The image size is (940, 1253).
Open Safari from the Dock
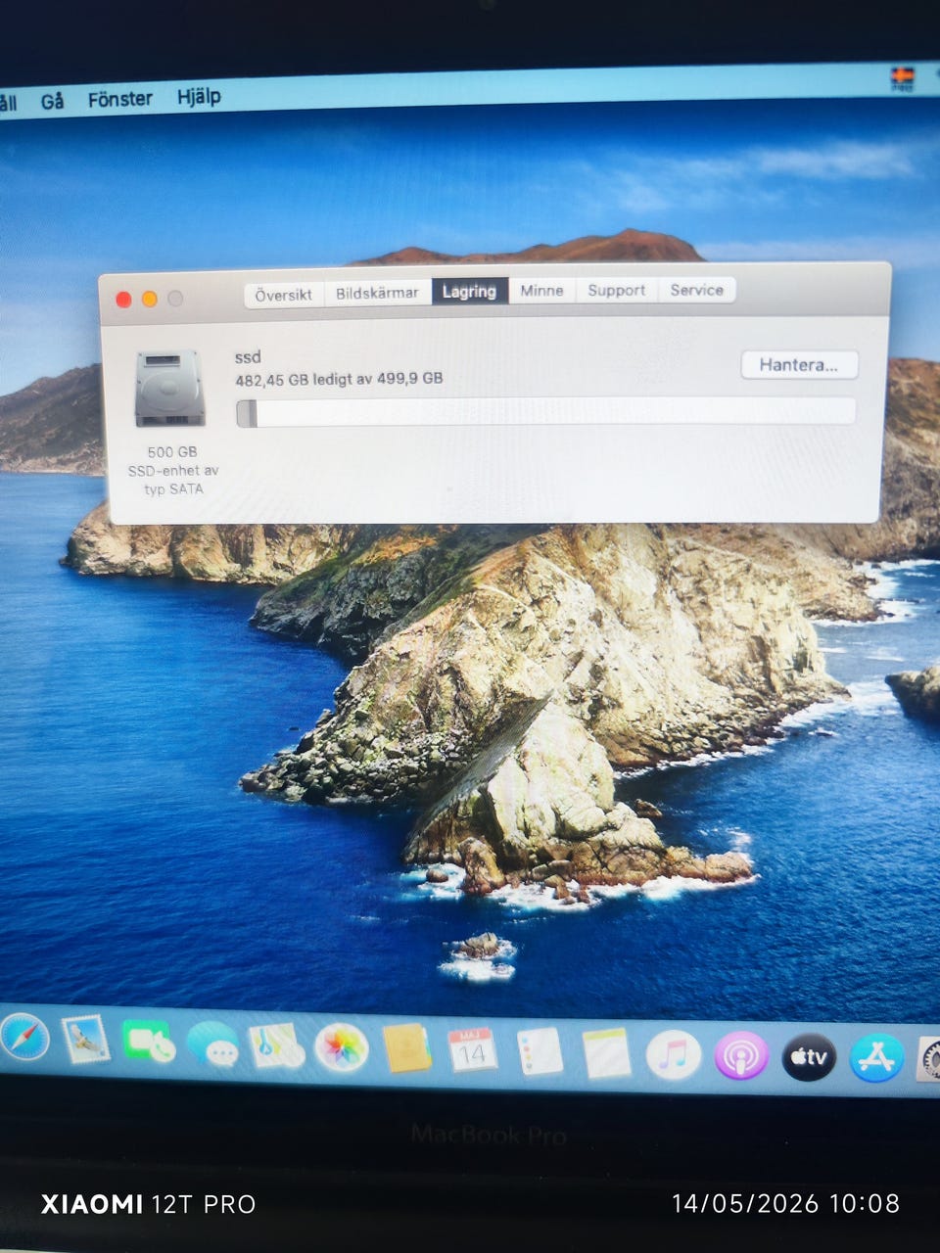[x=23, y=1039]
